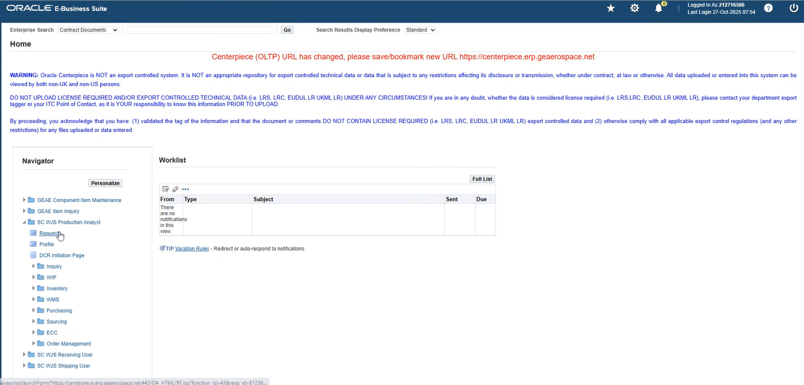Expand the GEAE Component Item Maintenance folder
Image resolution: width=804 pixels, height=385 pixels.
24,200
